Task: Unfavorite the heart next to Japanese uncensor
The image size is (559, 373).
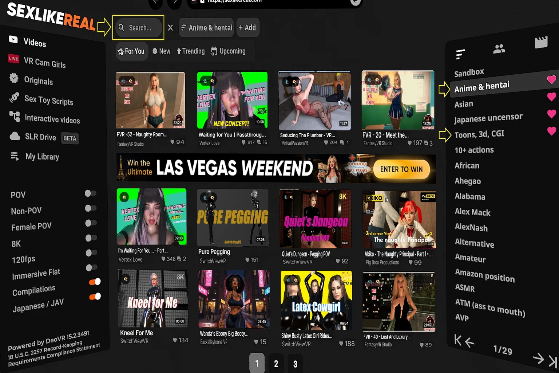Action: pos(551,114)
